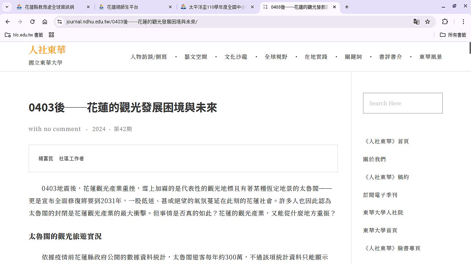Open the extensions puzzle icon
This screenshot has width=471, height=264.
(x=445, y=22)
